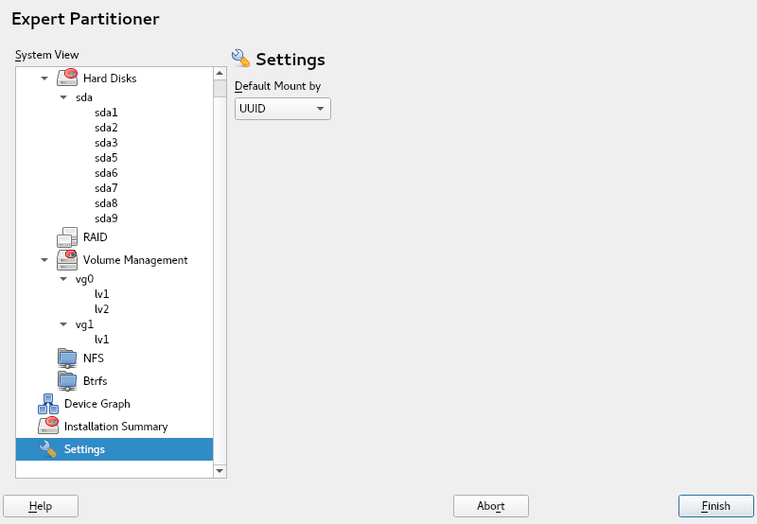
Task: Collapse the vg0 volume group
Action: point(63,279)
